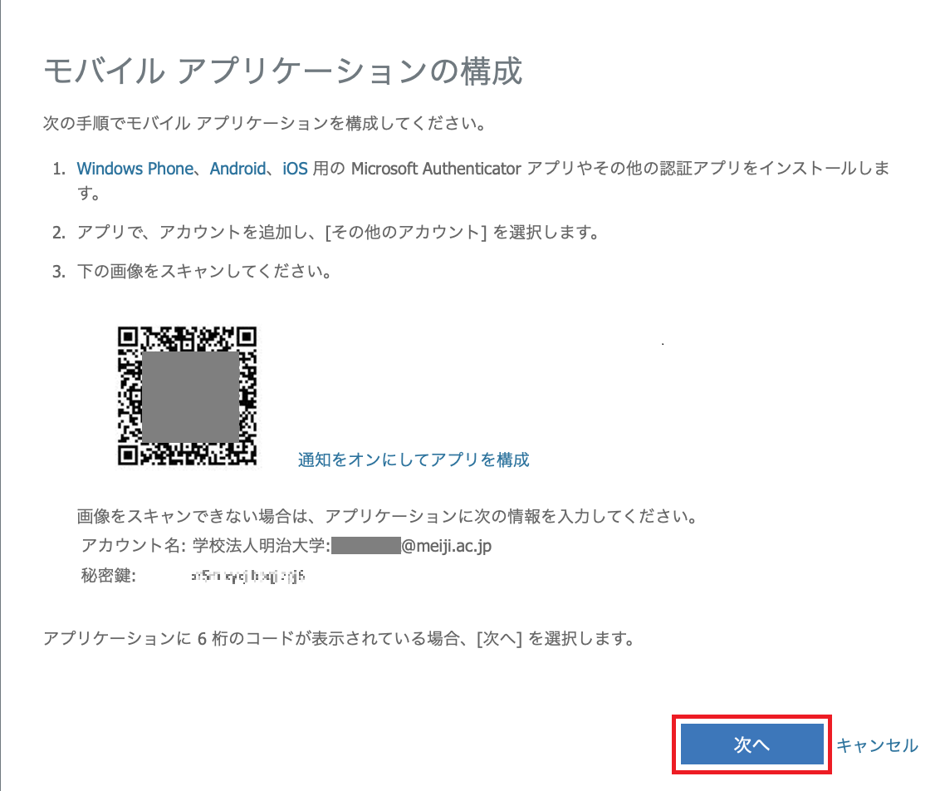Click the gray redacted account ID box
The image size is (940, 791).
click(x=365, y=546)
